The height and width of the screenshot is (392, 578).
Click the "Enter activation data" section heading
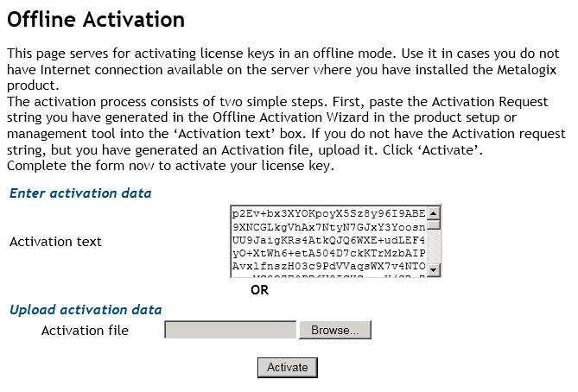80,193
